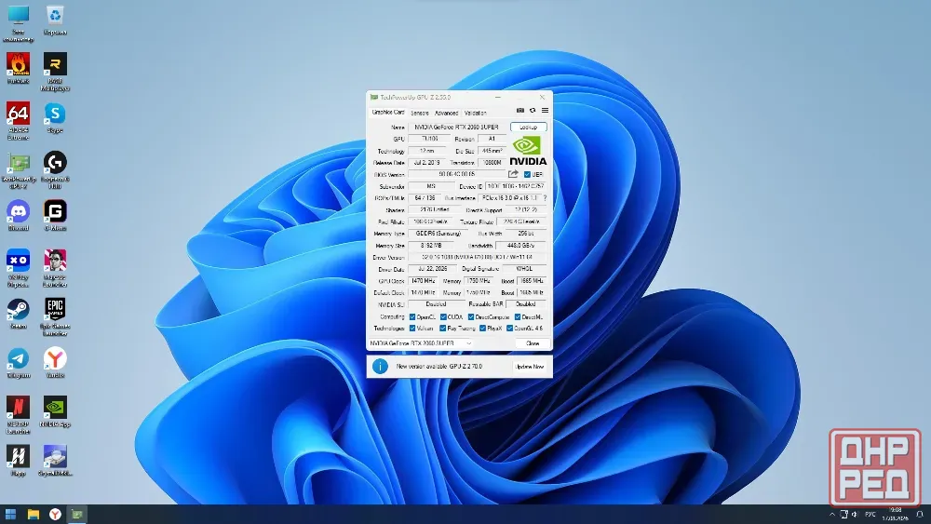Toggle the Ray Tracing checkbox
Image resolution: width=931 pixels, height=524 pixels.
(x=443, y=329)
